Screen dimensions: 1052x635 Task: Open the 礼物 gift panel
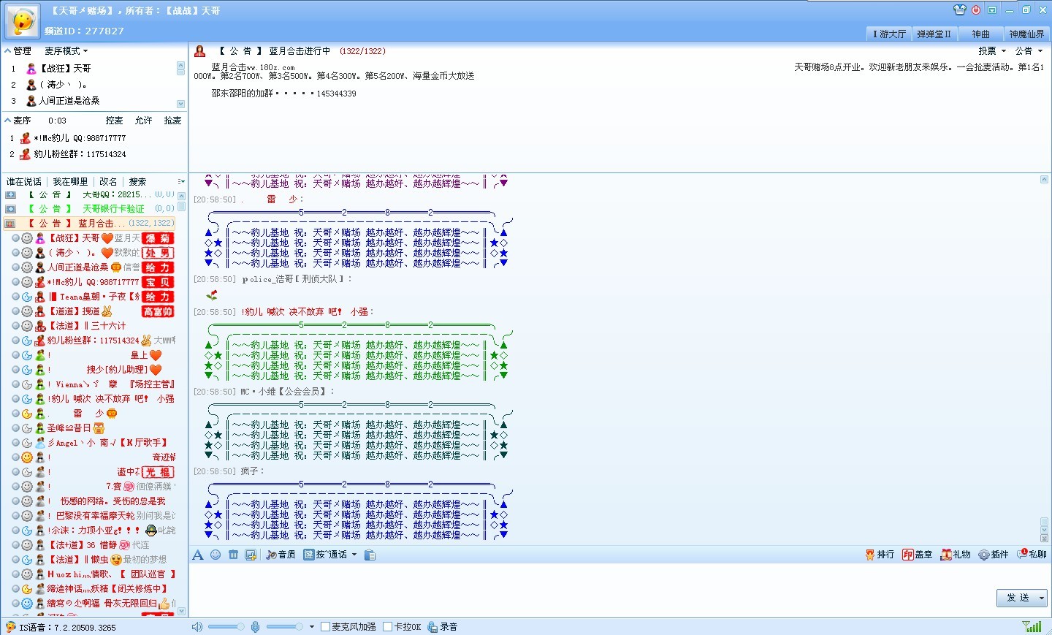pyautogui.click(x=956, y=555)
